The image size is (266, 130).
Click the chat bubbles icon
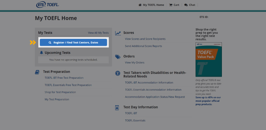point(186,5)
